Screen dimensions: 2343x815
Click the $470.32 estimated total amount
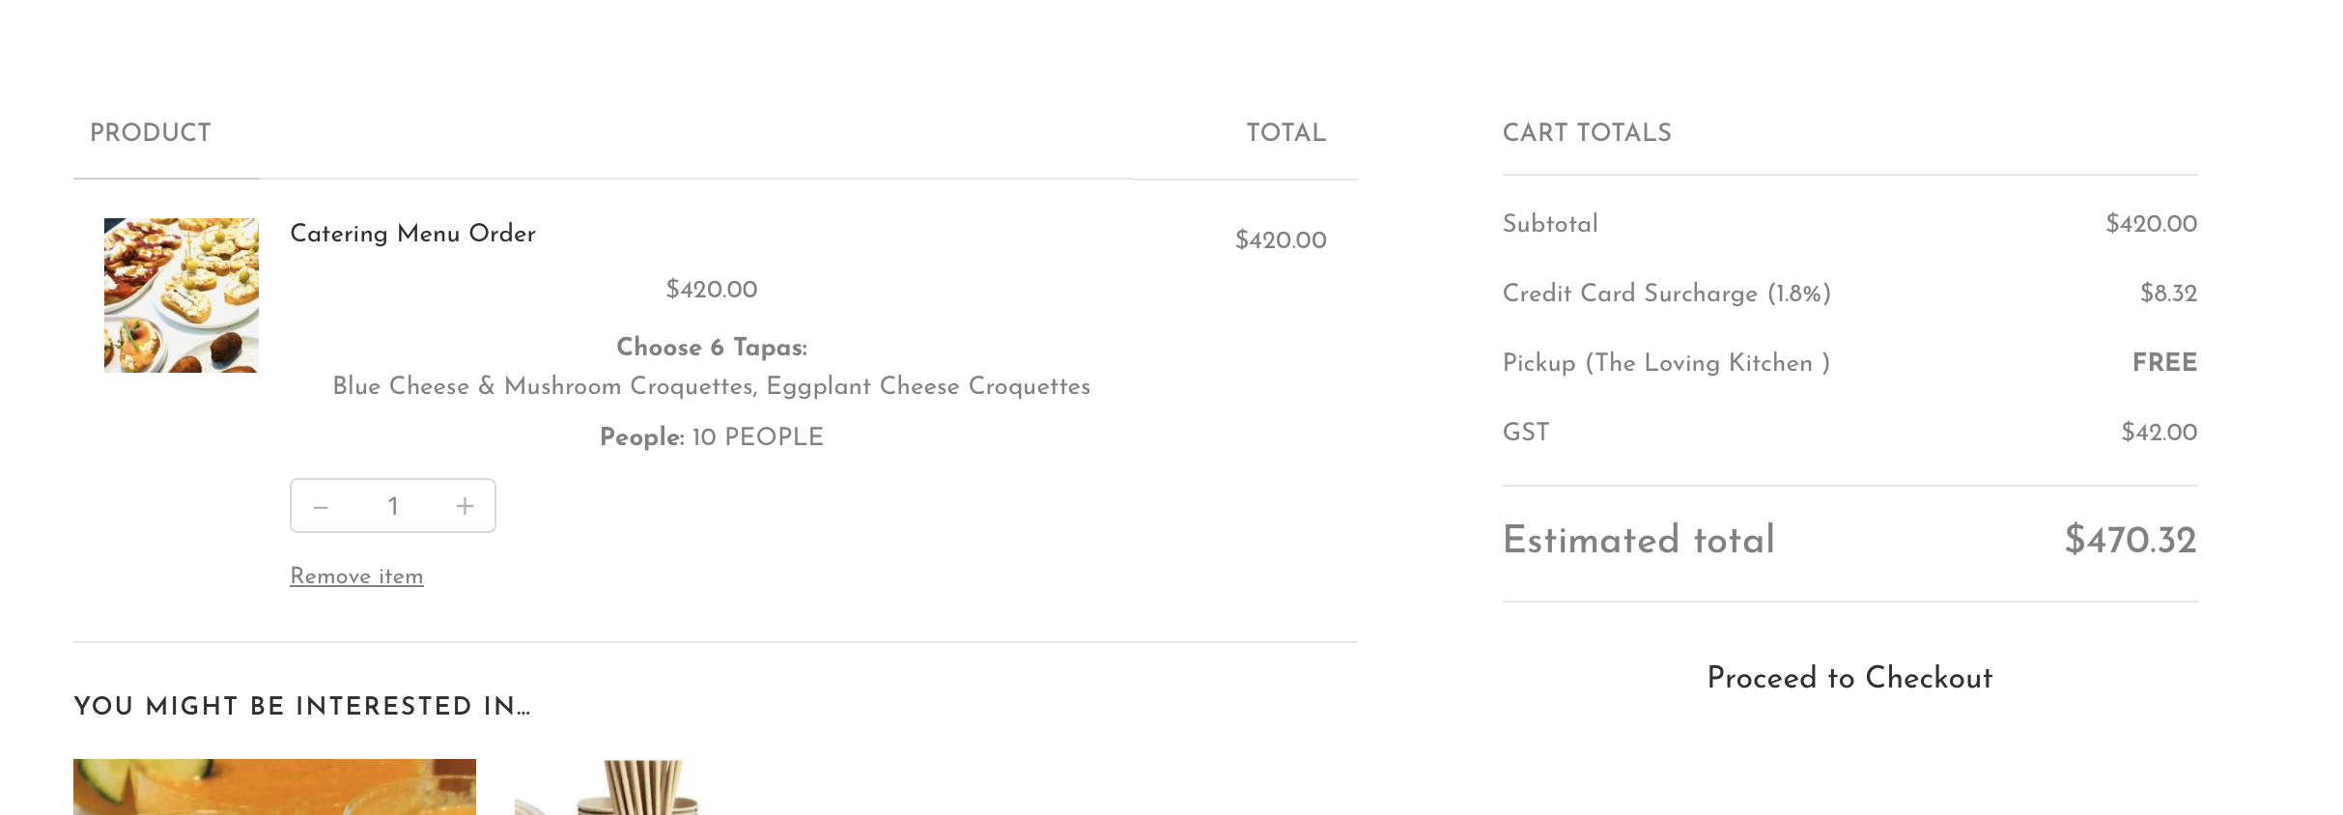[2130, 540]
